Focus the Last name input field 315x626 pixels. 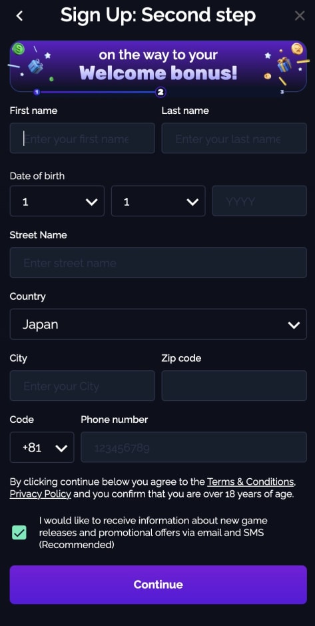click(234, 138)
